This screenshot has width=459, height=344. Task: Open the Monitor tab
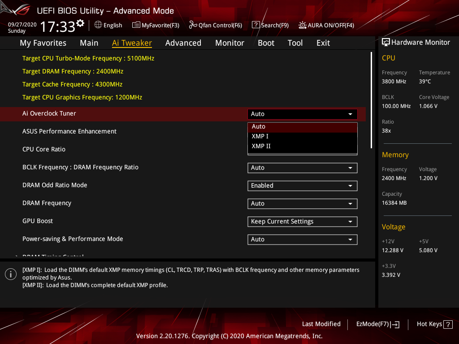(229, 43)
